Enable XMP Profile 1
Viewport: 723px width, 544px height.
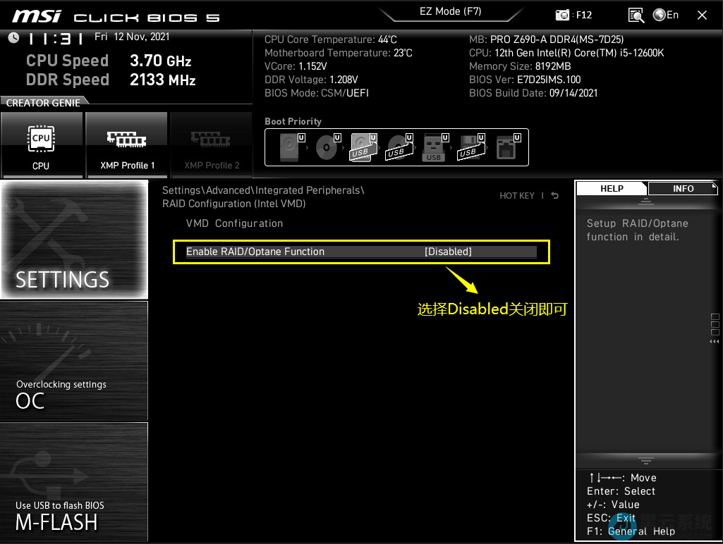point(127,144)
